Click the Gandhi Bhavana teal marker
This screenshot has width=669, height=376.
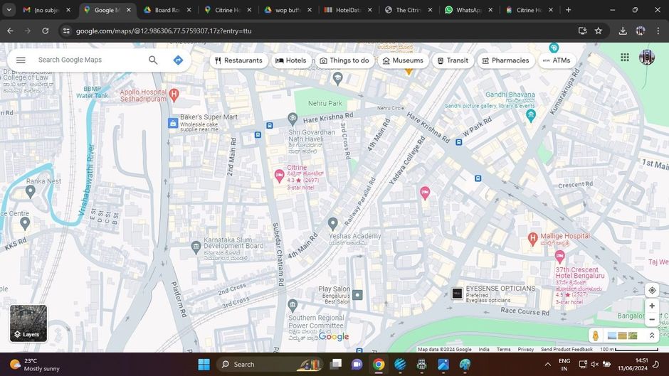pos(531,115)
